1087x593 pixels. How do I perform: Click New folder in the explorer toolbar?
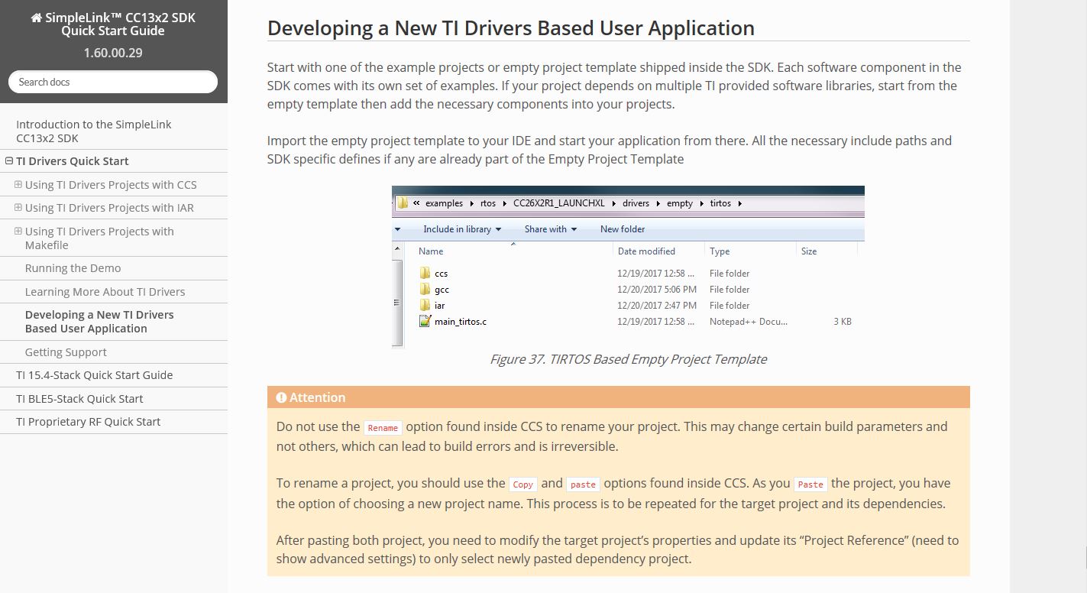click(x=623, y=229)
